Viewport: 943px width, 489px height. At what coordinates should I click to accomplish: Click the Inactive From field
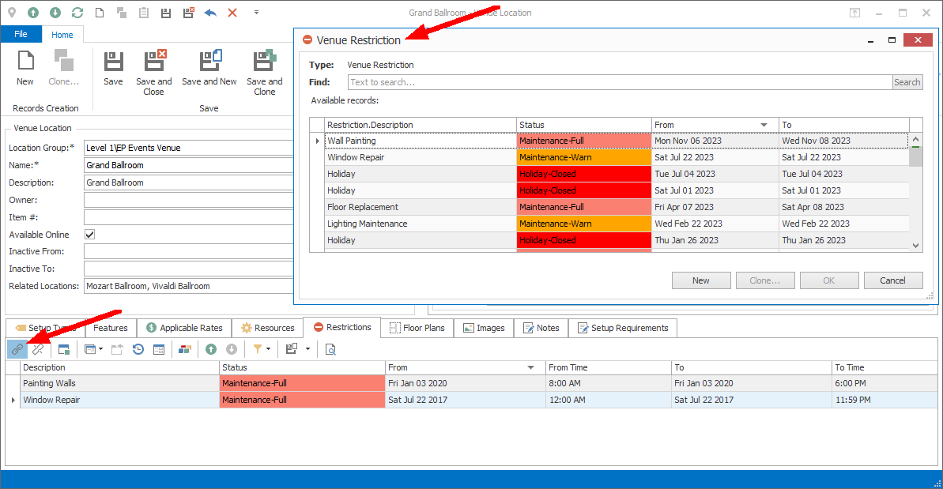coord(189,252)
